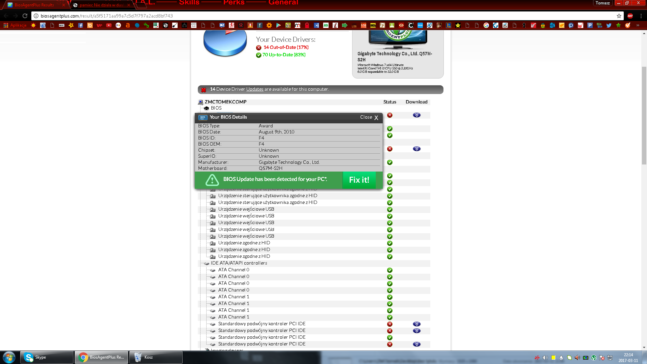Follow the Updates link in the banner

tap(255, 89)
